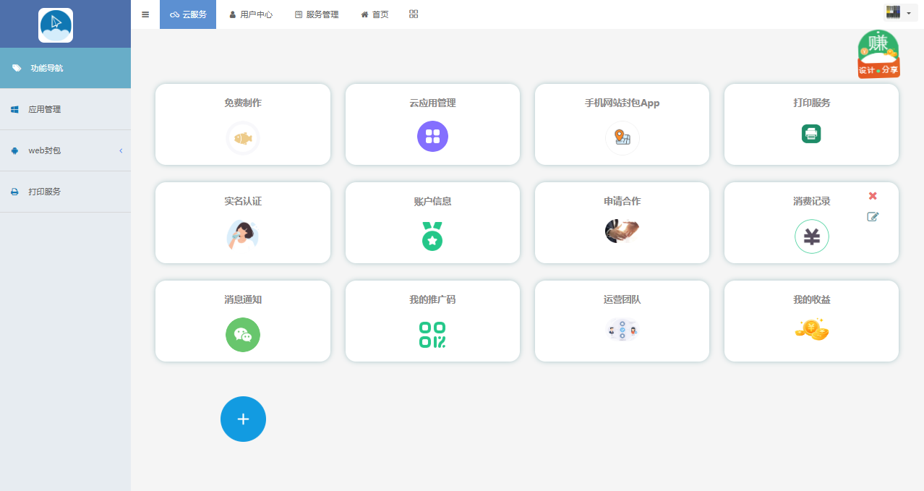Click the yellow fish icon under 免费制作
The height and width of the screenshot is (491, 924).
tap(243, 137)
